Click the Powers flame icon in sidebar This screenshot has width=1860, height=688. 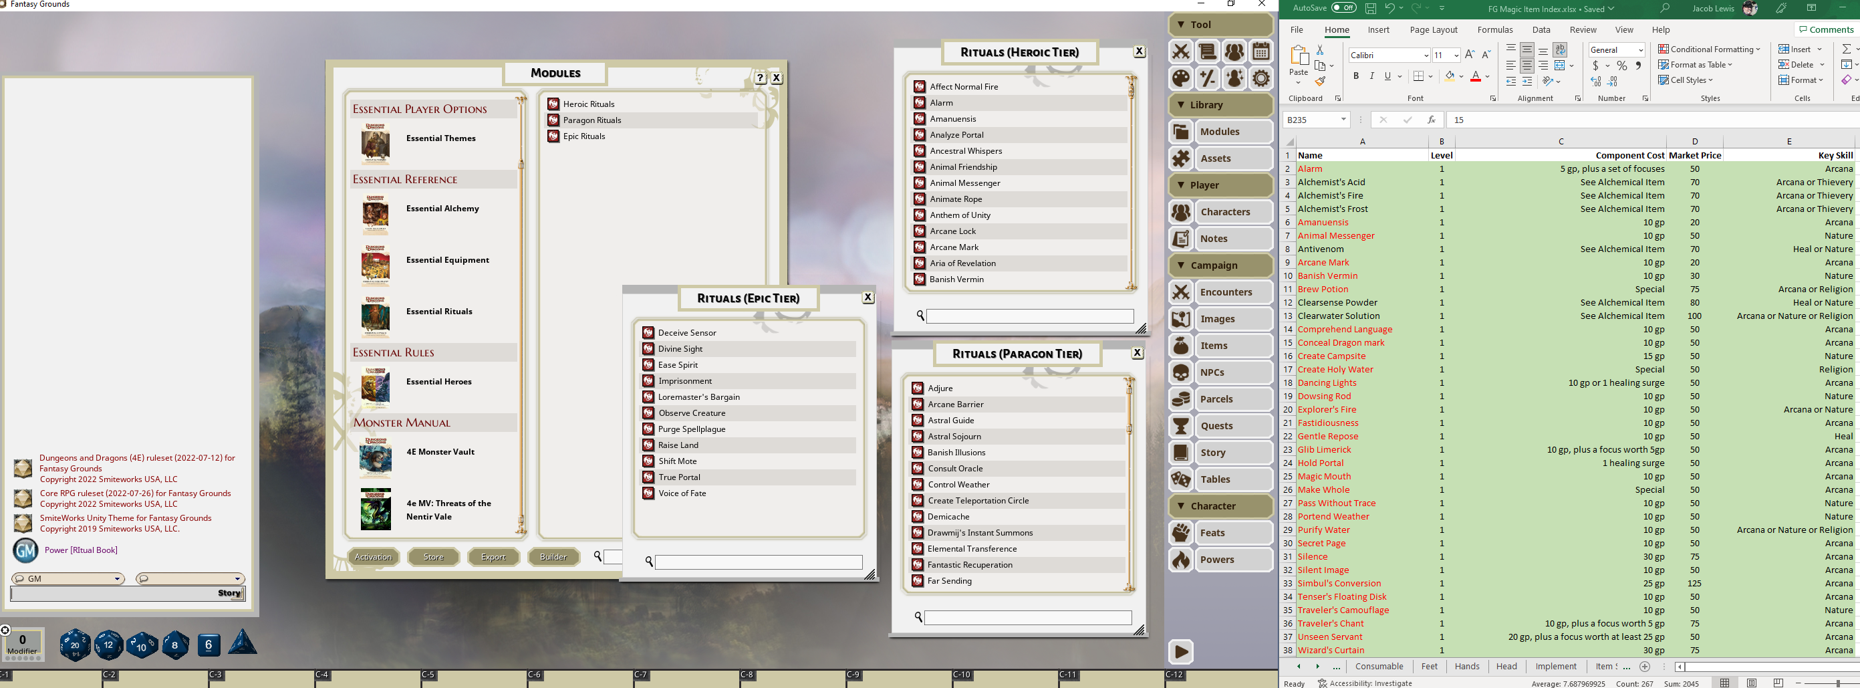point(1181,560)
